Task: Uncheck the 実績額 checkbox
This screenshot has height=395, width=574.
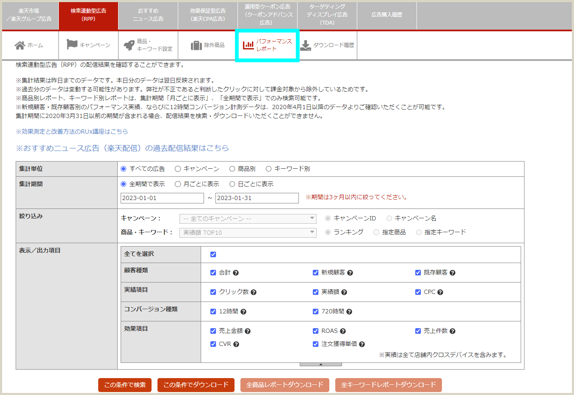Action: (x=316, y=292)
